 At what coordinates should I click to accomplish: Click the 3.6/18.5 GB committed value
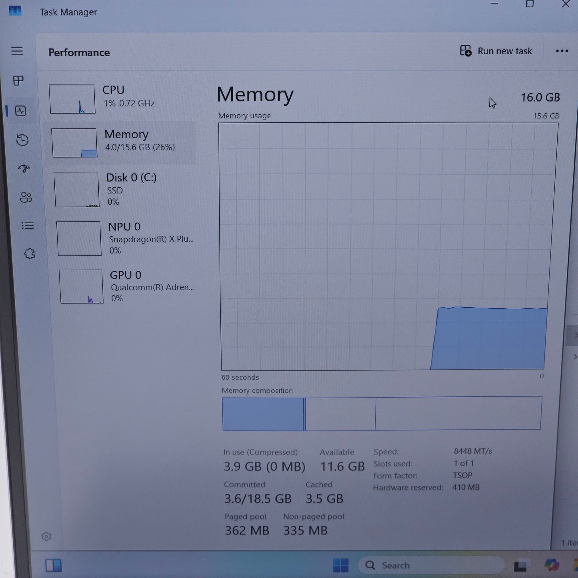click(x=258, y=499)
